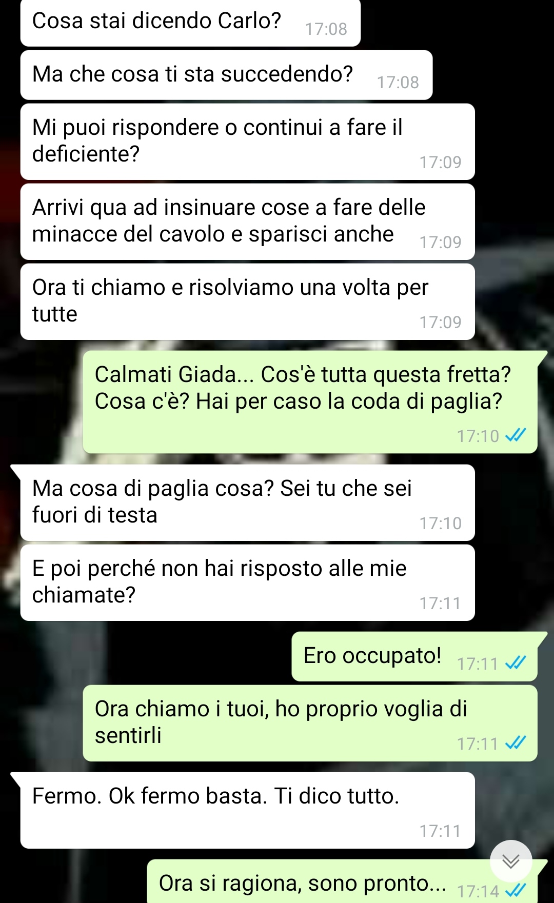The width and height of the screenshot is (554, 903).
Task: Tap message about 'minacce del cavolo'
Action: coord(247,222)
